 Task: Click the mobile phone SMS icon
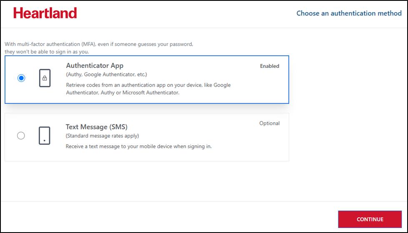tap(45, 136)
